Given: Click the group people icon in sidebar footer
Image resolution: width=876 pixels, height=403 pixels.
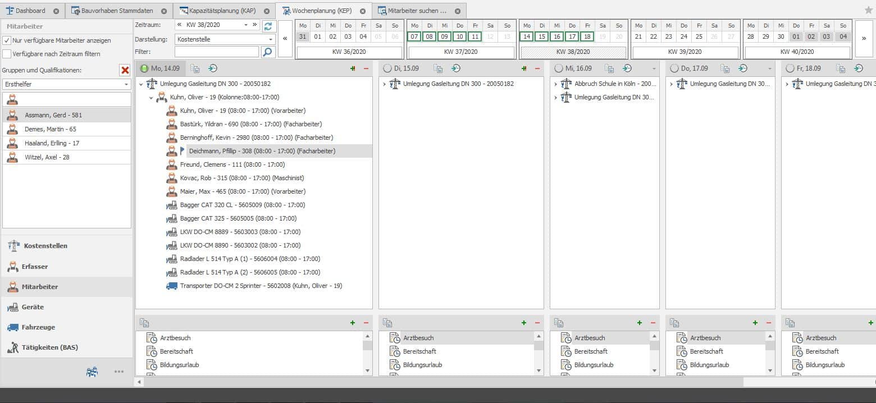Looking at the screenshot, I should click(x=92, y=372).
